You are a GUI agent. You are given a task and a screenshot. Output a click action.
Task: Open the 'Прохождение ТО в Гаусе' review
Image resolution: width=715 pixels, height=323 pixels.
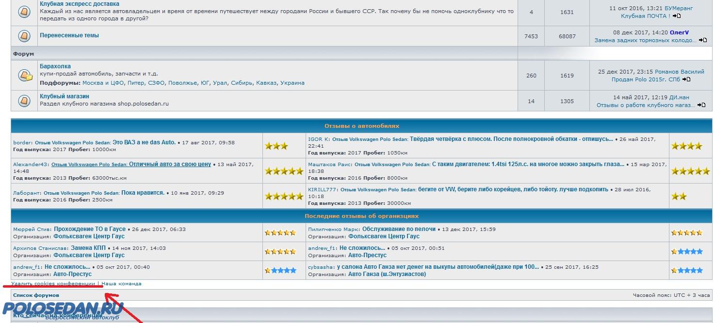tap(90, 229)
